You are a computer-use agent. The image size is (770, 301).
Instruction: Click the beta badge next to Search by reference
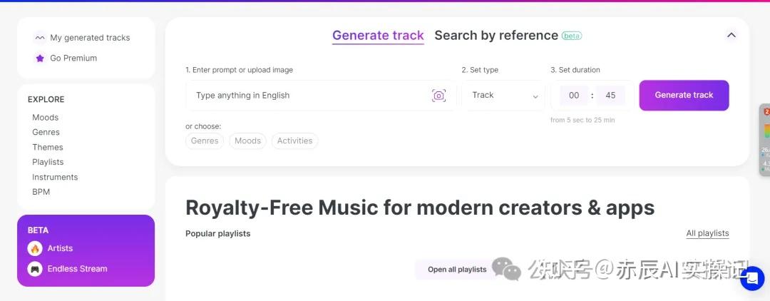[x=572, y=36]
